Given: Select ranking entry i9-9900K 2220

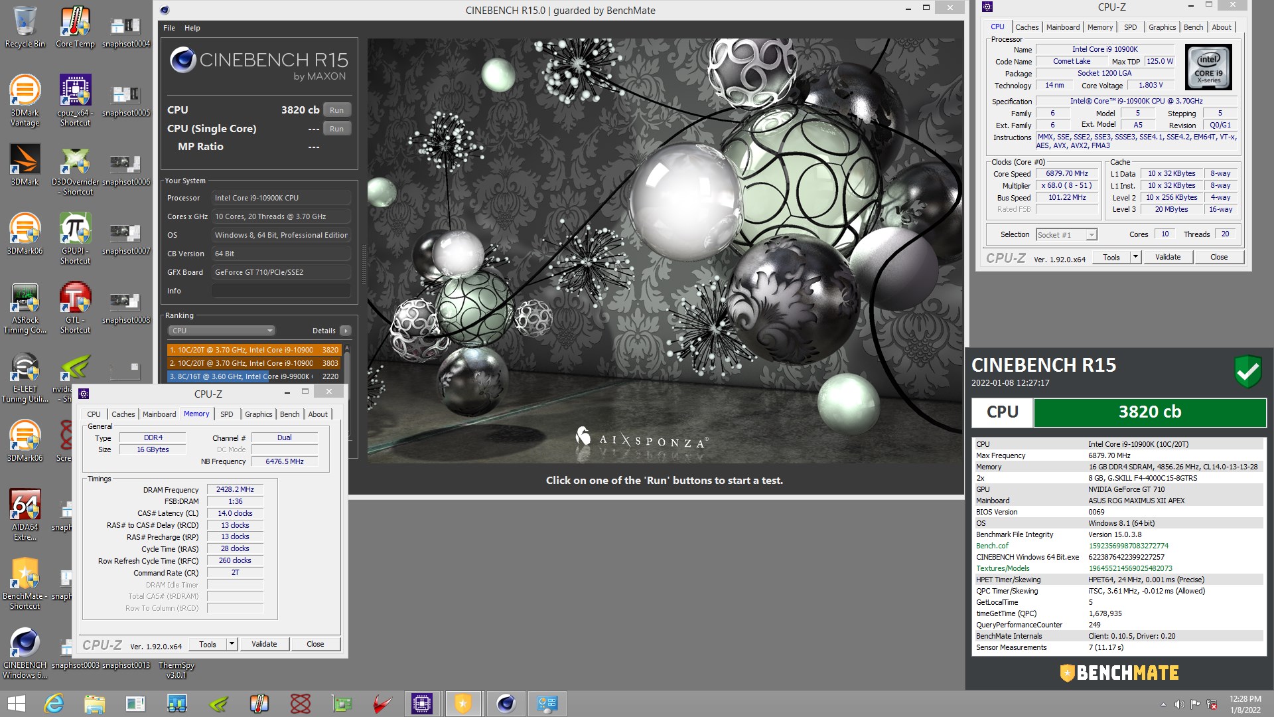Looking at the screenshot, I should pyautogui.click(x=254, y=376).
